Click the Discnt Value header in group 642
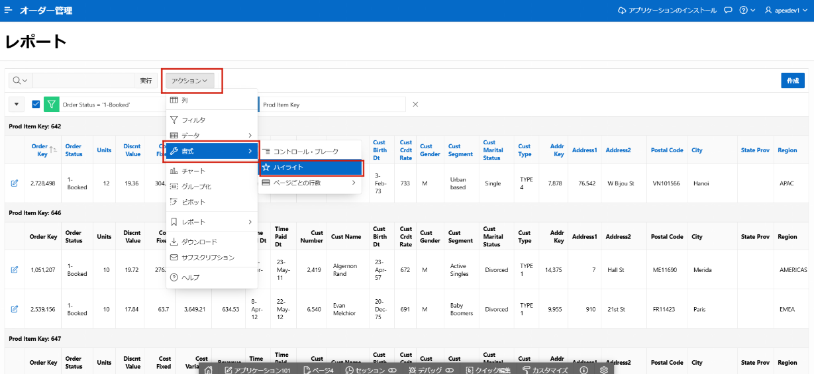The width and height of the screenshot is (814, 374). pos(132,150)
